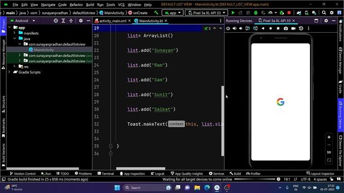Select opened file target icon in Project panel
The width and height of the screenshot is (344, 193).
tap(56, 21)
